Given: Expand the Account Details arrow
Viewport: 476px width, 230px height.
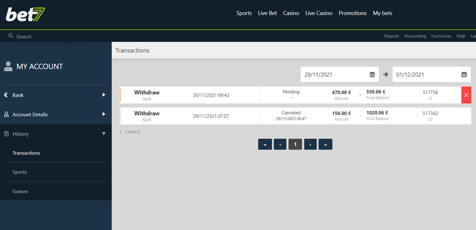Looking at the screenshot, I should coord(103,114).
